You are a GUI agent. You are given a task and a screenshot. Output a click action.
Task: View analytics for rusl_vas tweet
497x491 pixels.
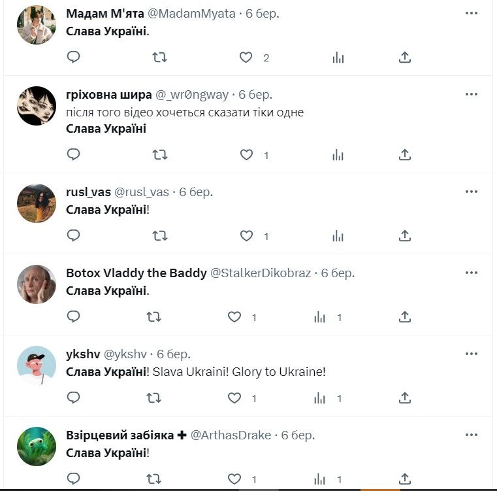[x=338, y=236]
